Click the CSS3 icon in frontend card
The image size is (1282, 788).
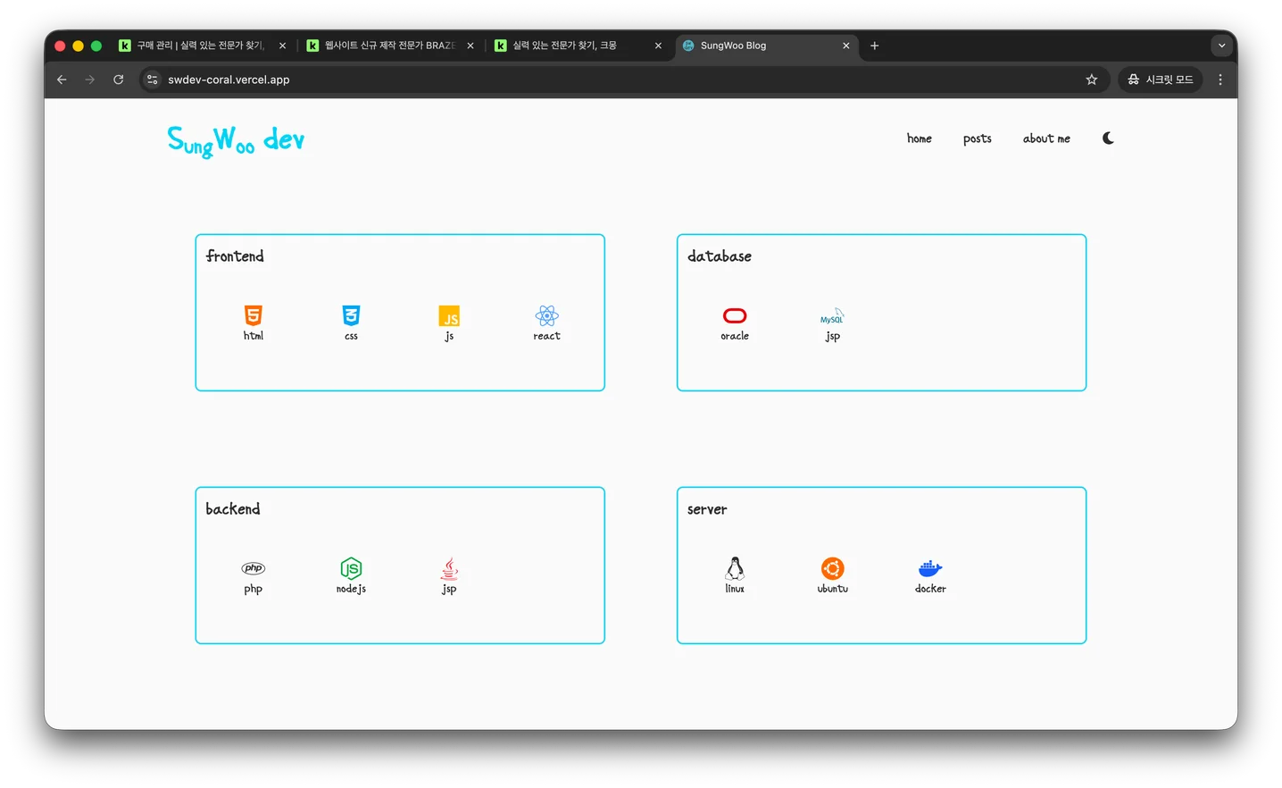[351, 315]
